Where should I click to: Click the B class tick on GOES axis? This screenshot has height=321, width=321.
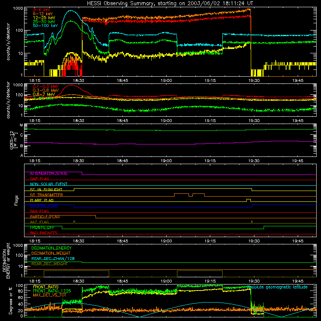(x=22, y=146)
